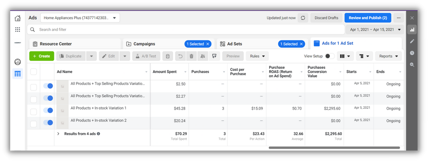The image size is (428, 161).
Task: Click the trash delete icon in toolbar
Action: 191,56
